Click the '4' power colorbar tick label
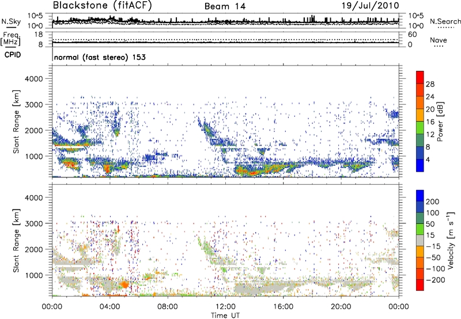The height and width of the screenshot is (319, 461). coord(428,159)
